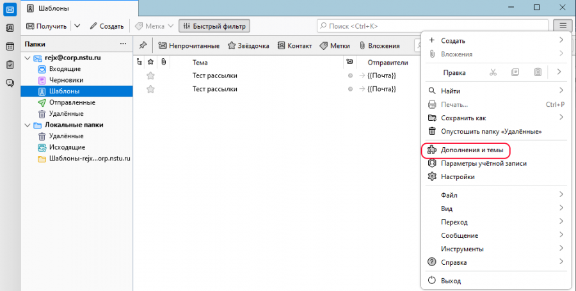Screen dimensions: 576x291
Task: Open the Найти submenu
Action: [x=496, y=91]
